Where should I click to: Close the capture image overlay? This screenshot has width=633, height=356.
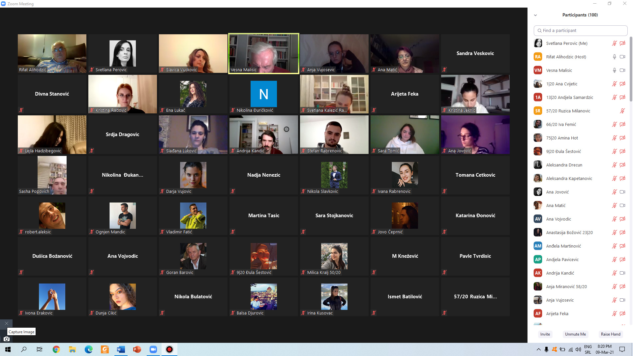pyautogui.click(x=6, y=323)
